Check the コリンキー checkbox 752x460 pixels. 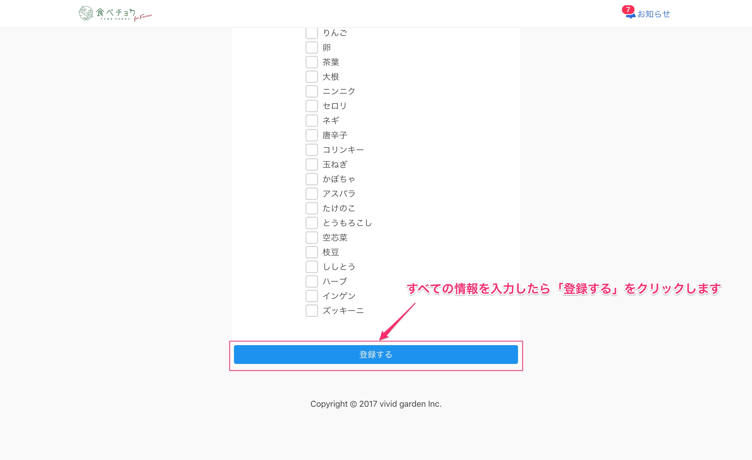312,150
